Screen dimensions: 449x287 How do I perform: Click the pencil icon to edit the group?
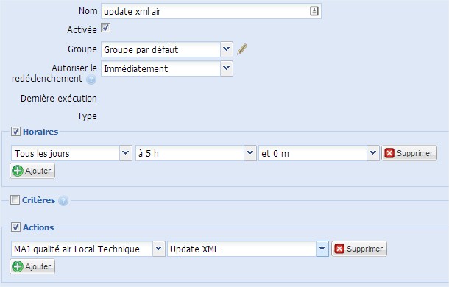point(242,49)
